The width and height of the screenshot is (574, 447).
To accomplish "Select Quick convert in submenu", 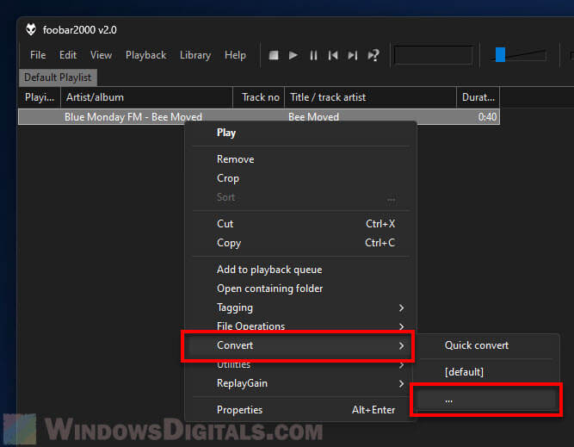I will coord(487,345).
